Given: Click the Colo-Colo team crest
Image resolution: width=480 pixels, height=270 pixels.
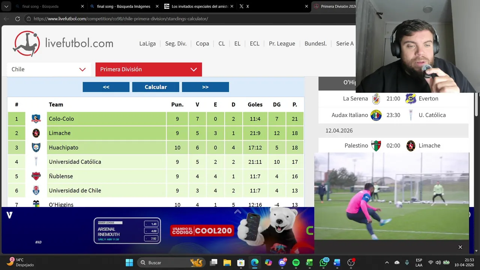Looking at the screenshot, I should (36, 119).
